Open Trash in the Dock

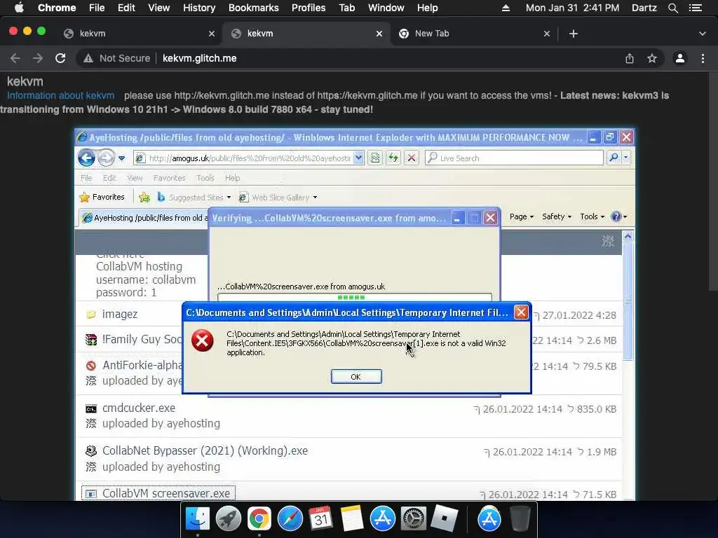point(520,519)
